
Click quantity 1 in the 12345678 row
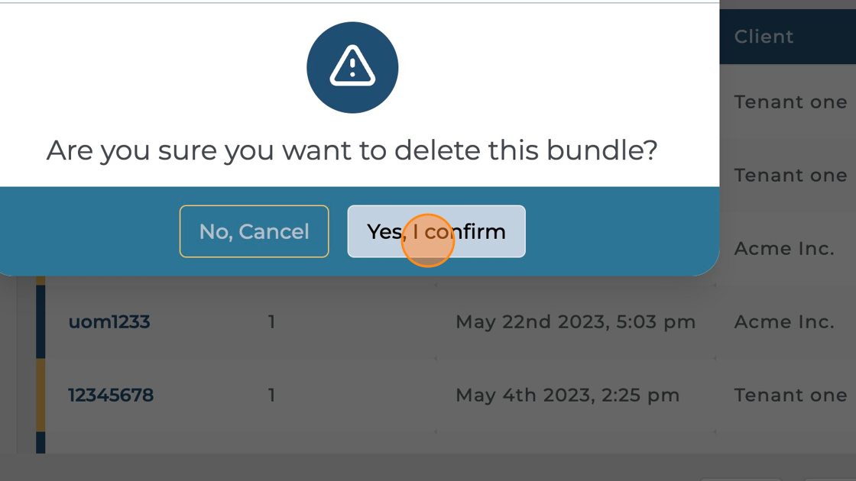(x=271, y=395)
